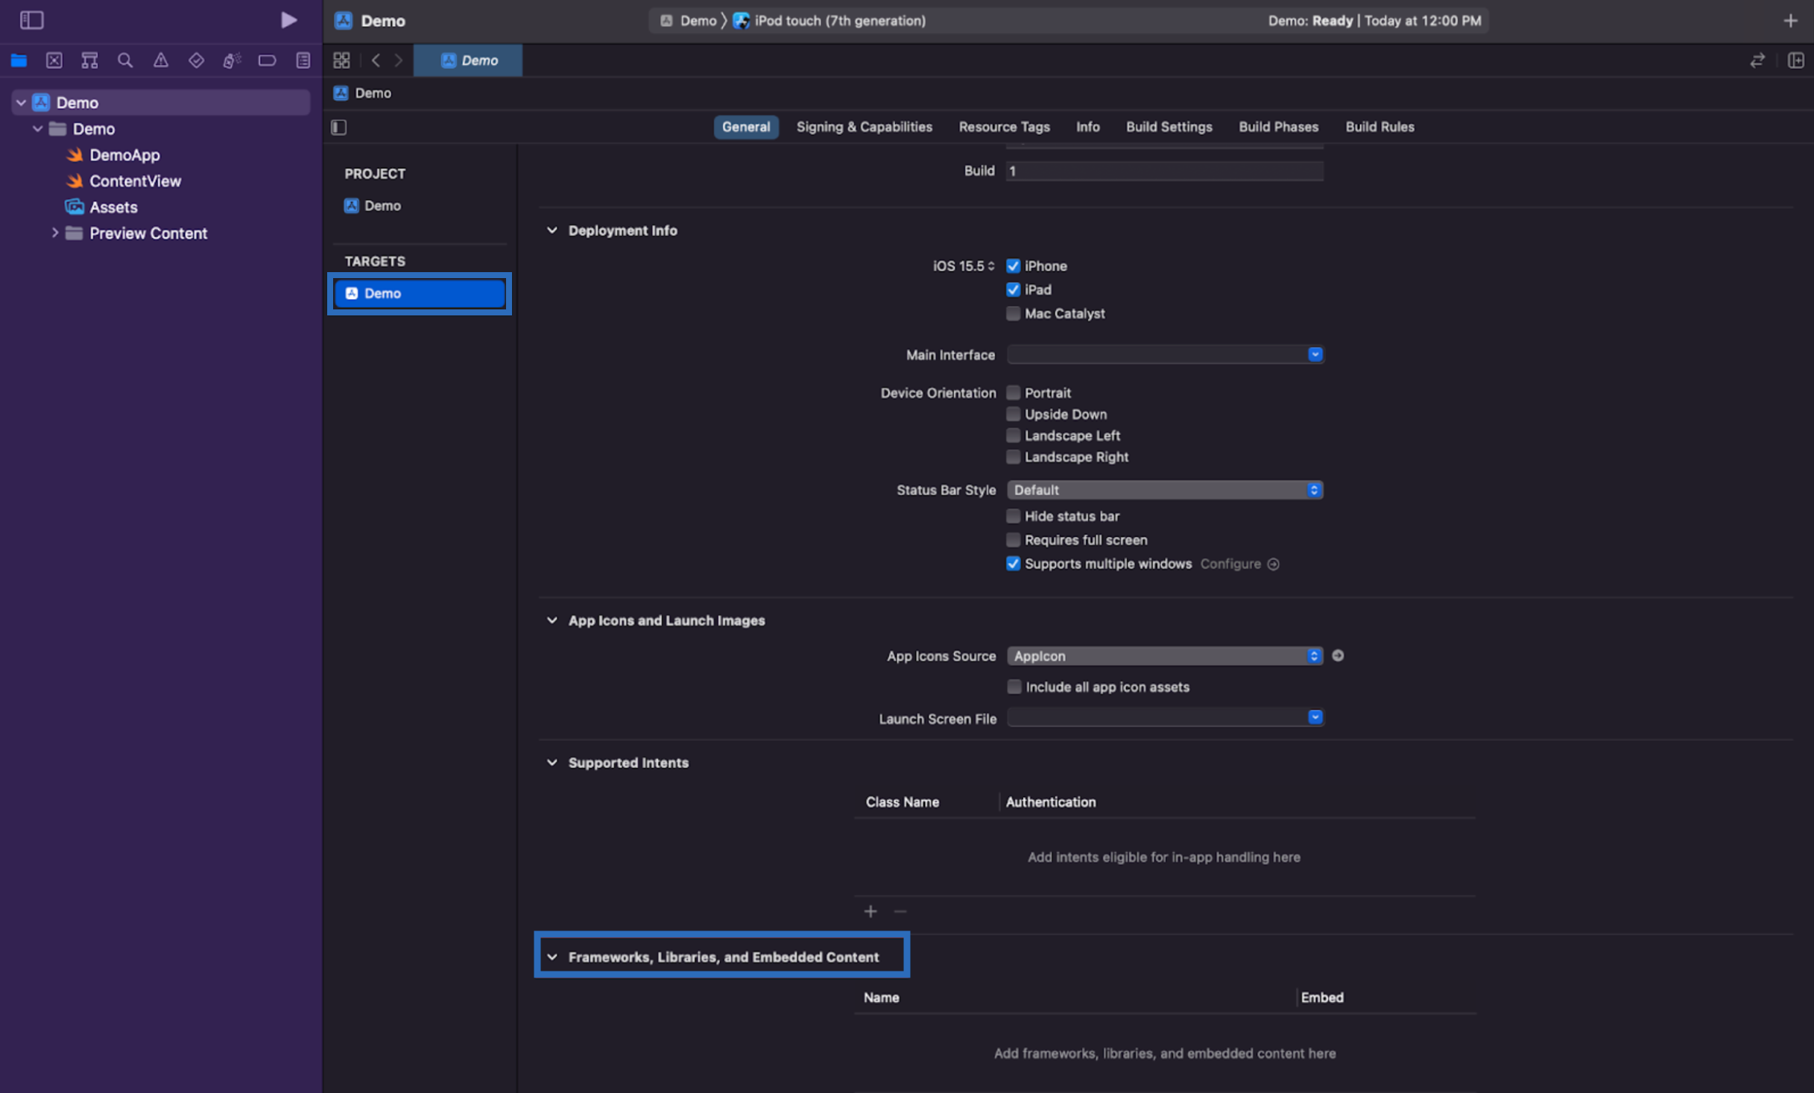Open the Breakpoint navigator icon
1814x1093 pixels.
tap(267, 60)
